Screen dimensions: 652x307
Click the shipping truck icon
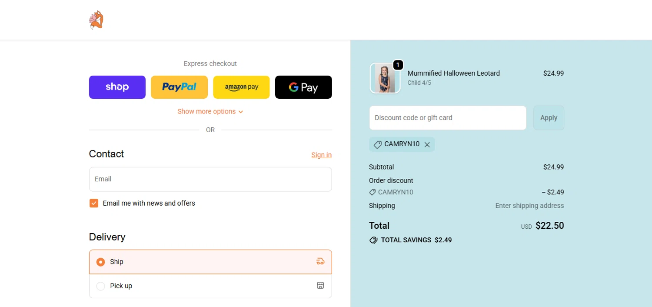click(320, 261)
